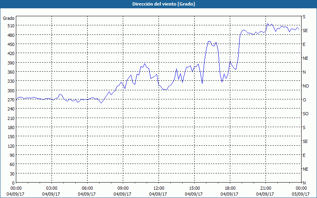Select the 330 degree axis label
The height and width of the screenshot is (198, 317).
click(11, 82)
